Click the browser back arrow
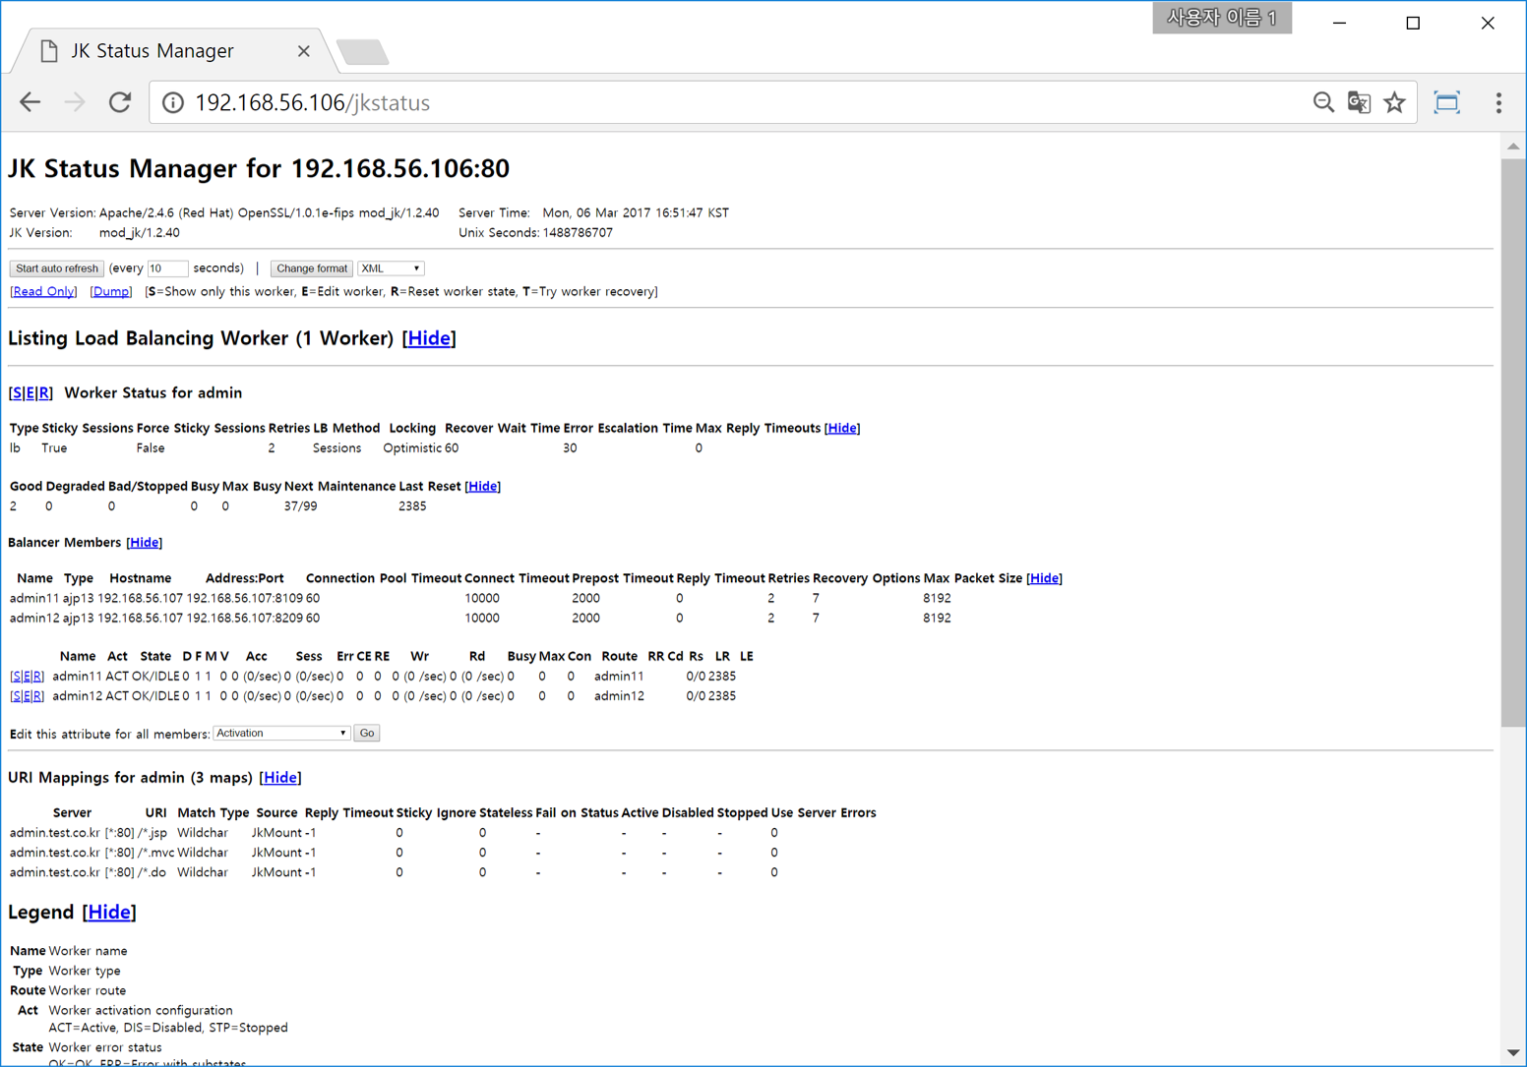This screenshot has width=1527, height=1067. pyautogui.click(x=31, y=102)
